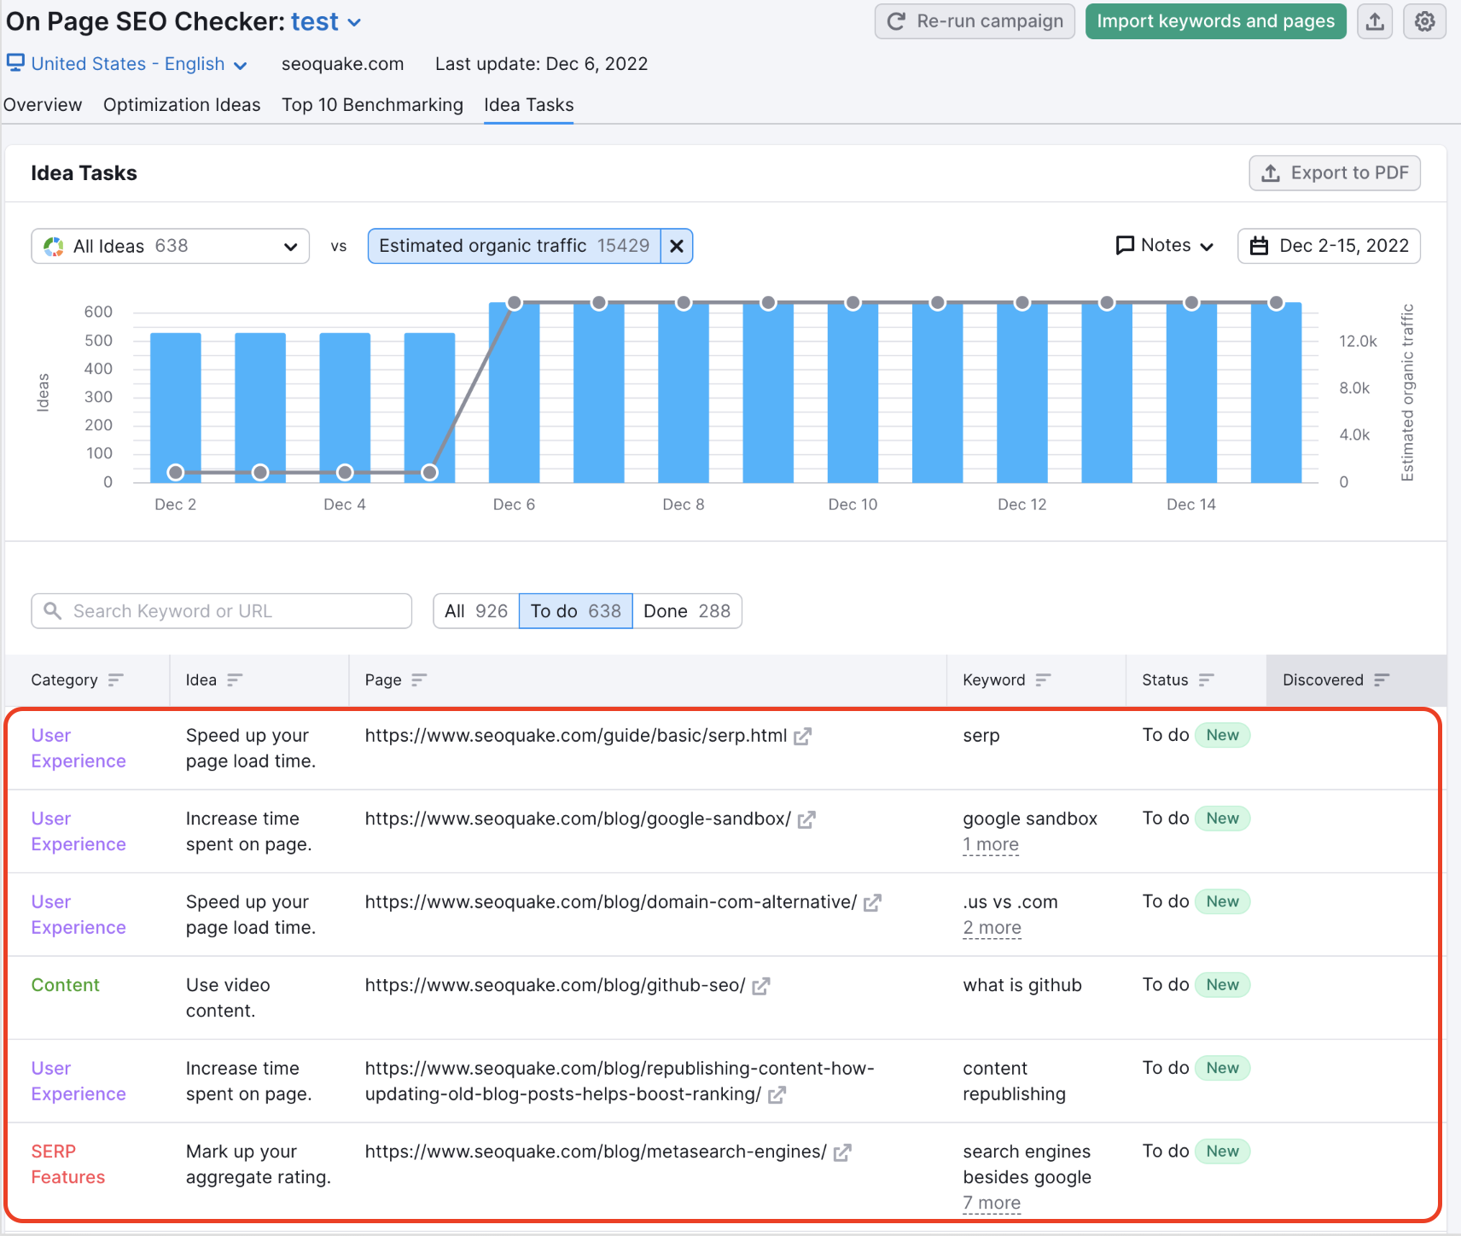Click the New badge in serp row

pos(1222,735)
